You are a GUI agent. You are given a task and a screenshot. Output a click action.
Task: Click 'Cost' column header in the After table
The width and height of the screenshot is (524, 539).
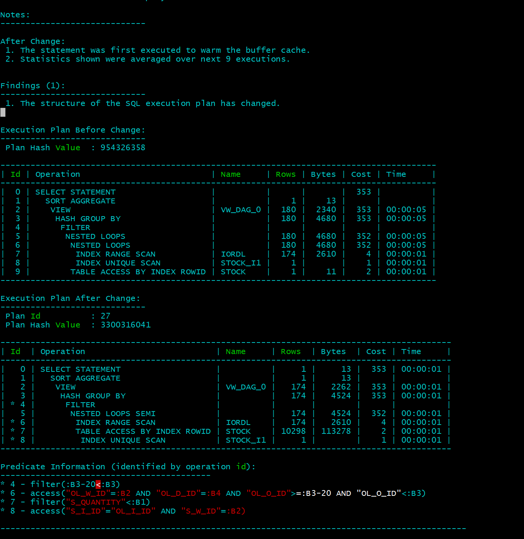click(376, 352)
